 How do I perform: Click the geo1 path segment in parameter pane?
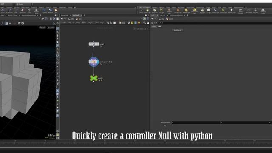[169, 19]
